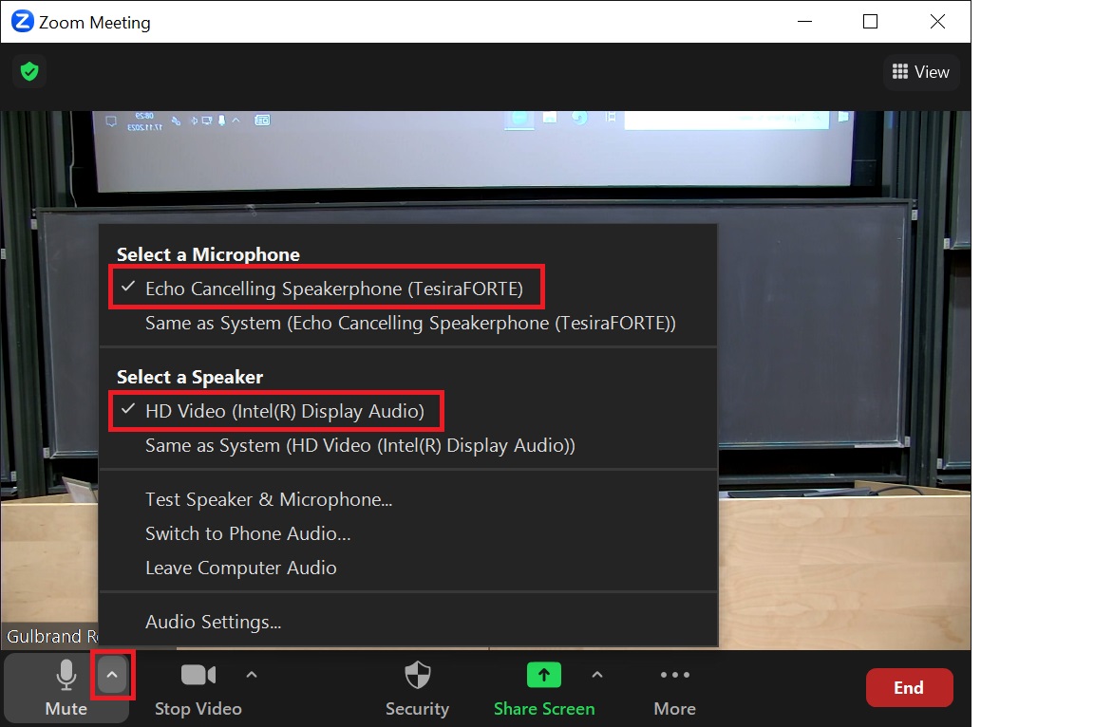This screenshot has width=1094, height=727.
Task: Open the Security shield options
Action: [417, 688]
